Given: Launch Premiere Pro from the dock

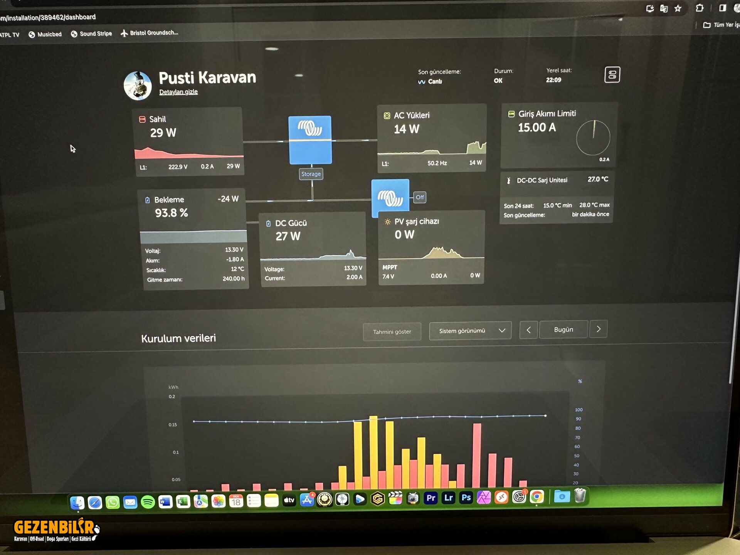Looking at the screenshot, I should coord(431,498).
